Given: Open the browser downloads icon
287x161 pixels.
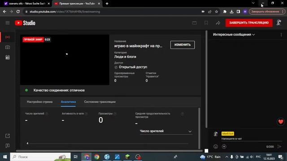Looking at the screenshot, I should coord(231,12).
